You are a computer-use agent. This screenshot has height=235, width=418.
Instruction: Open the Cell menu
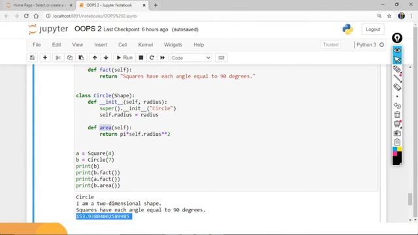click(x=123, y=45)
